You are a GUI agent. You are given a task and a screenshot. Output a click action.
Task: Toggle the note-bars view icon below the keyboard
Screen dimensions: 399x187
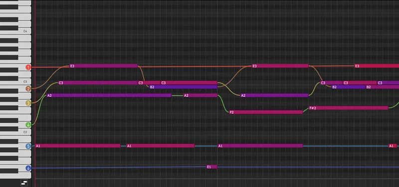pyautogui.click(x=24, y=183)
